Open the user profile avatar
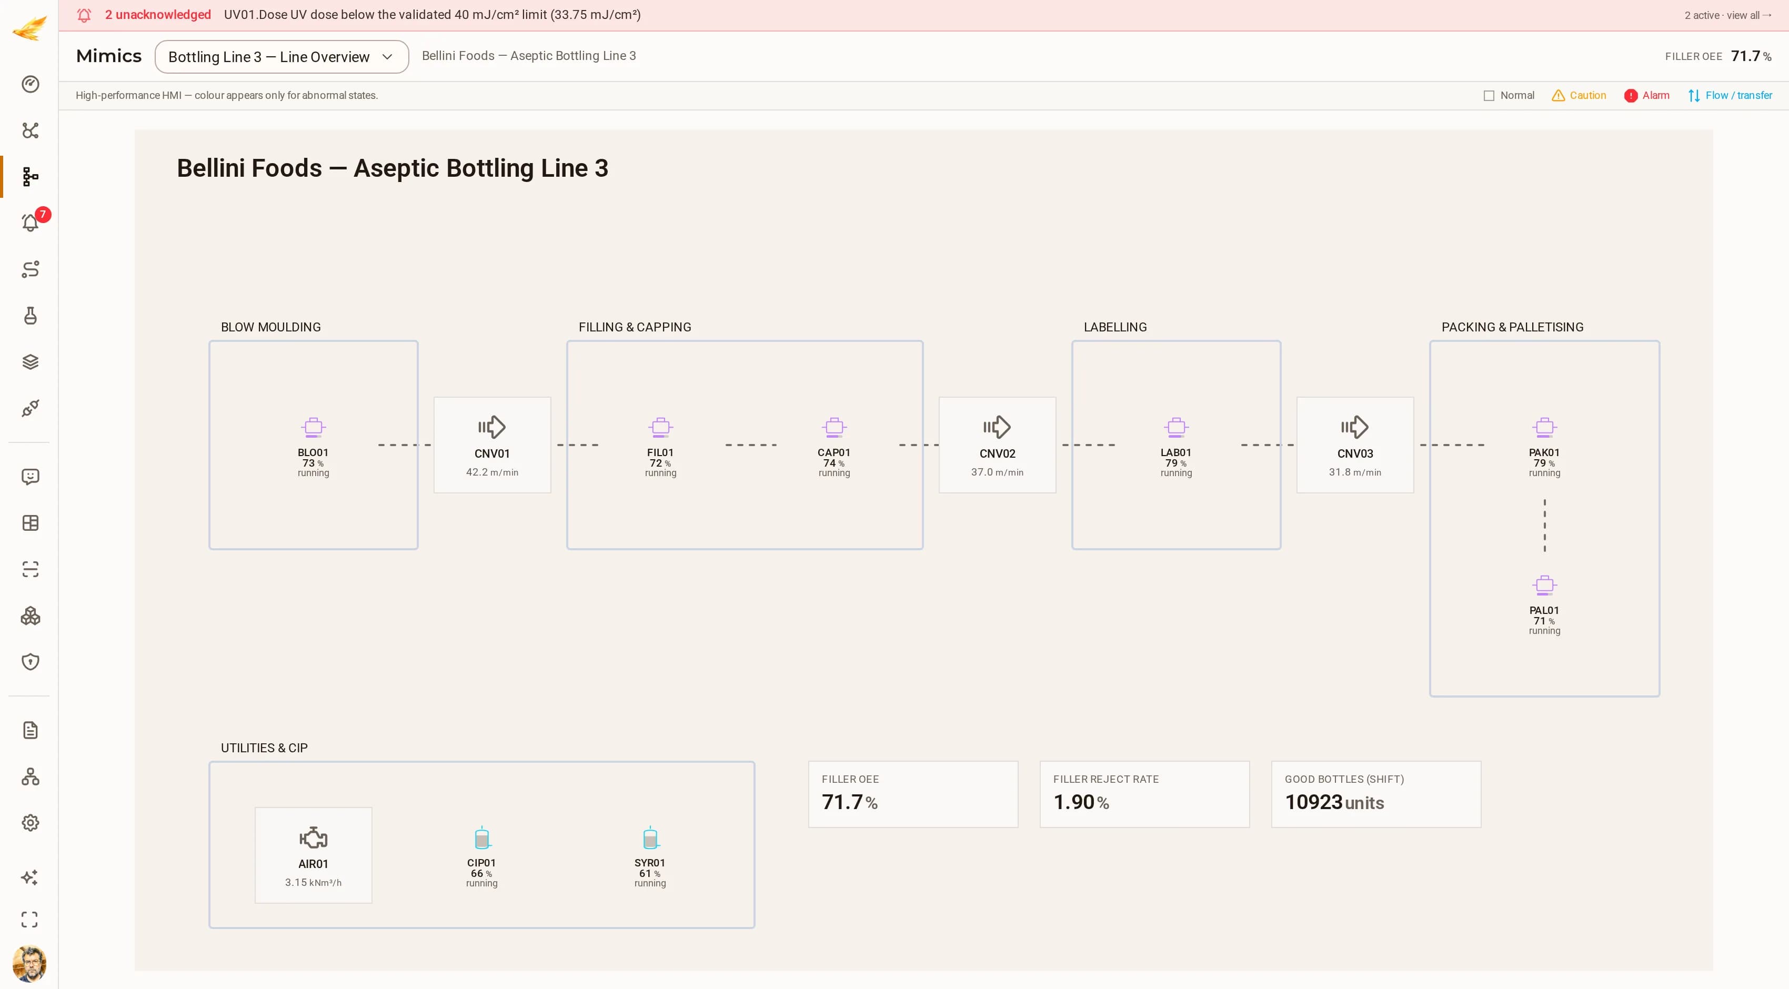Viewport: 1789px width, 989px height. [29, 964]
